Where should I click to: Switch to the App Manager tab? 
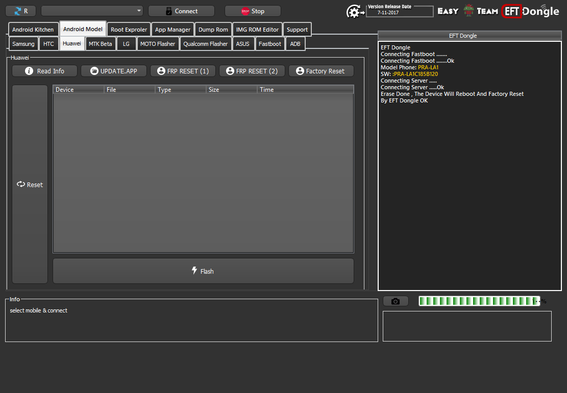(172, 30)
